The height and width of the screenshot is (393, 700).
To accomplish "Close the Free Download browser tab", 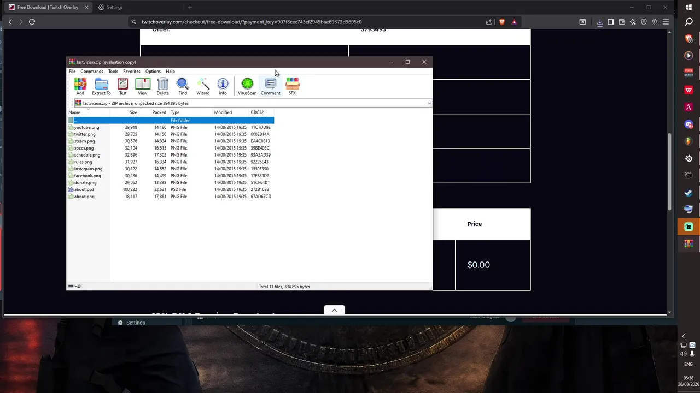I will tap(86, 8).
